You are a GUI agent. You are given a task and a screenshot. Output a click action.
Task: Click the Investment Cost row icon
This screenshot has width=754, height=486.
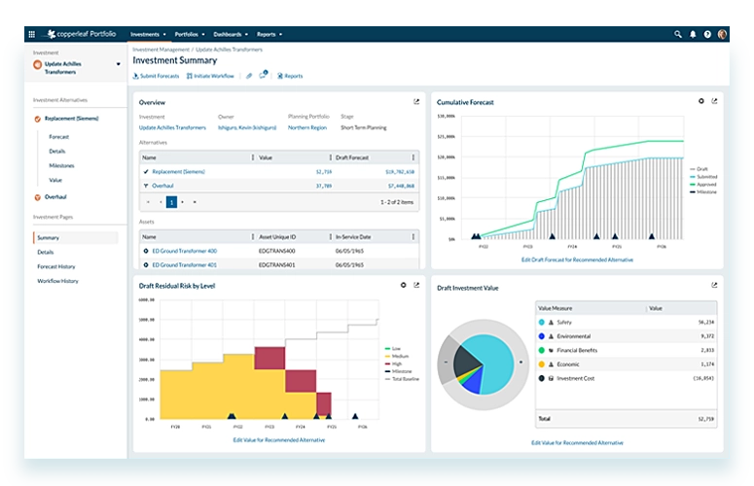(551, 378)
